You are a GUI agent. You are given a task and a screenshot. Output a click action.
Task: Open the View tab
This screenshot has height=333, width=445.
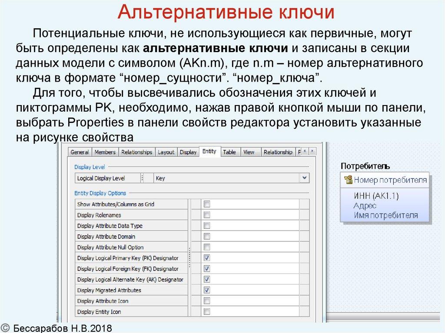(250, 152)
